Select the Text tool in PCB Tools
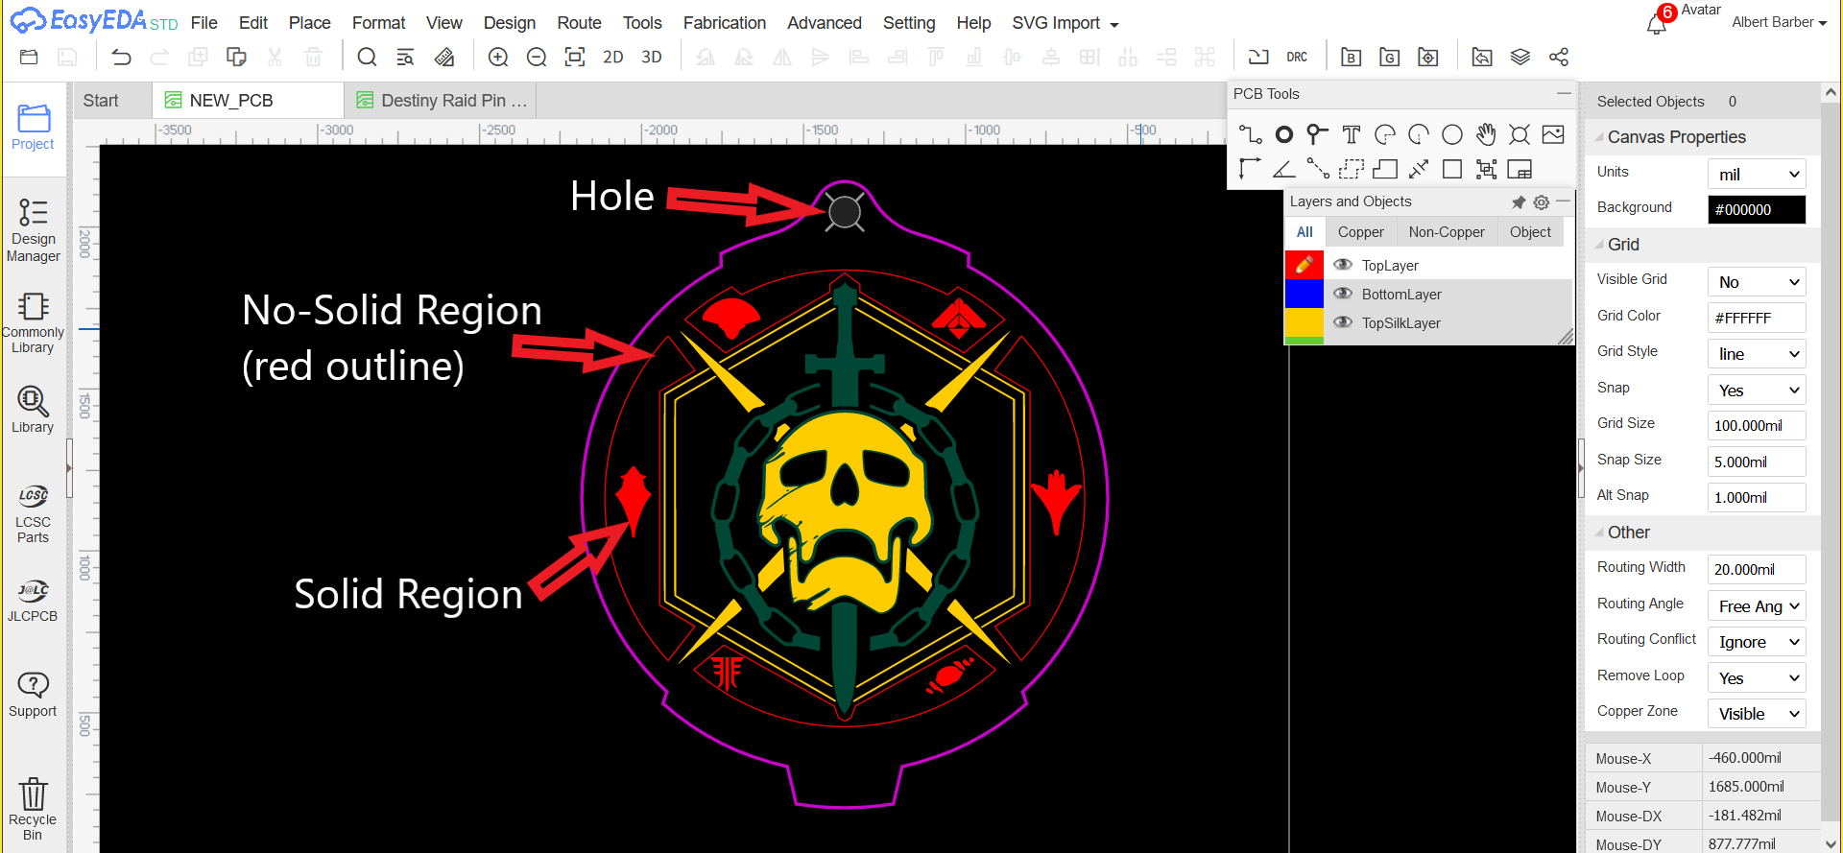 pos(1352,134)
